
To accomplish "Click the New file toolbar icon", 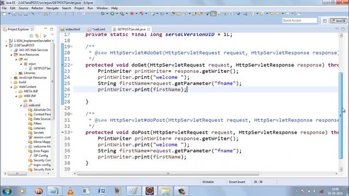I will [x=4, y=14].
